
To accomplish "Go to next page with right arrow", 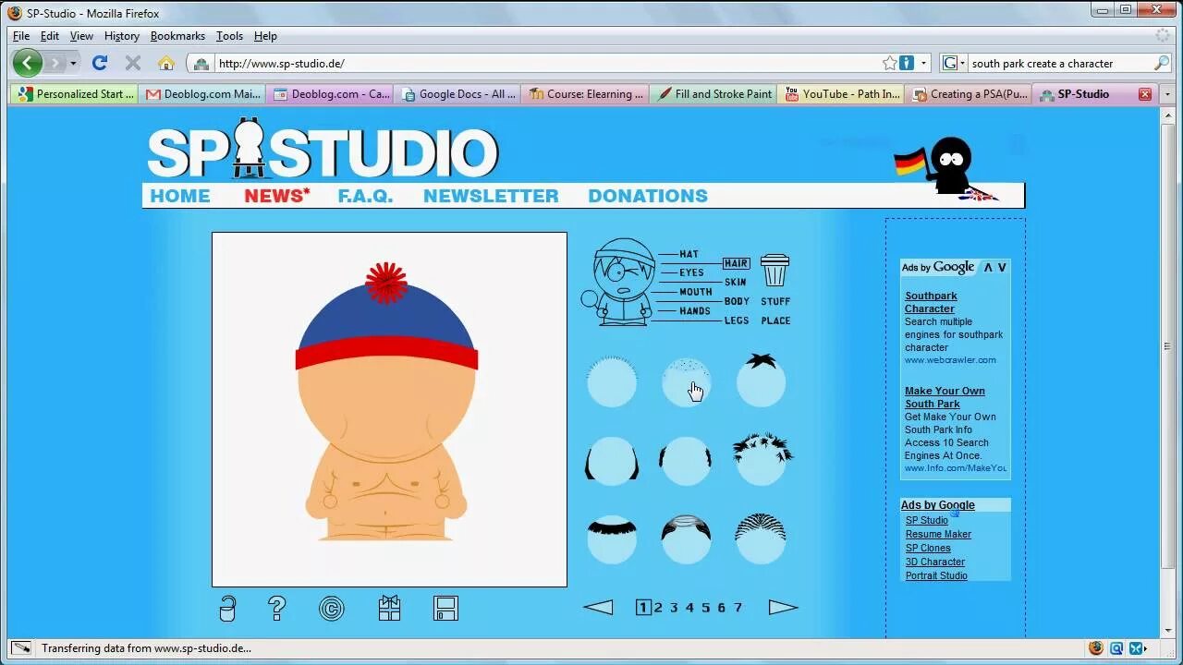I will tap(783, 607).
